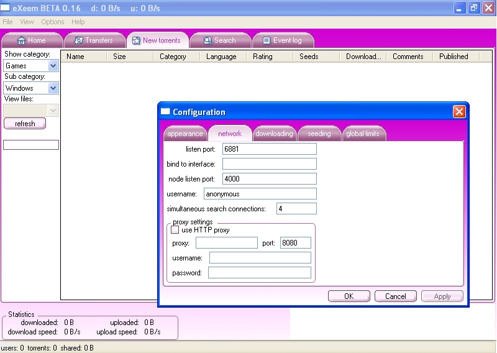Screen dimensions: 497x353
Task: Sort by the Language column header
Action: click(x=223, y=57)
